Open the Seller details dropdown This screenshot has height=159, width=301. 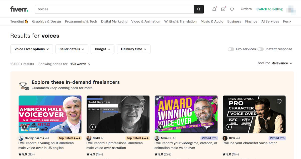72,49
